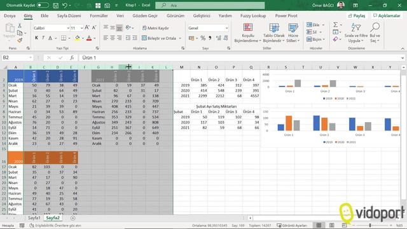Image resolution: width=407 pixels, height=229 pixels.
Task: Open Hücre Stilleri gallery
Action: (293, 33)
